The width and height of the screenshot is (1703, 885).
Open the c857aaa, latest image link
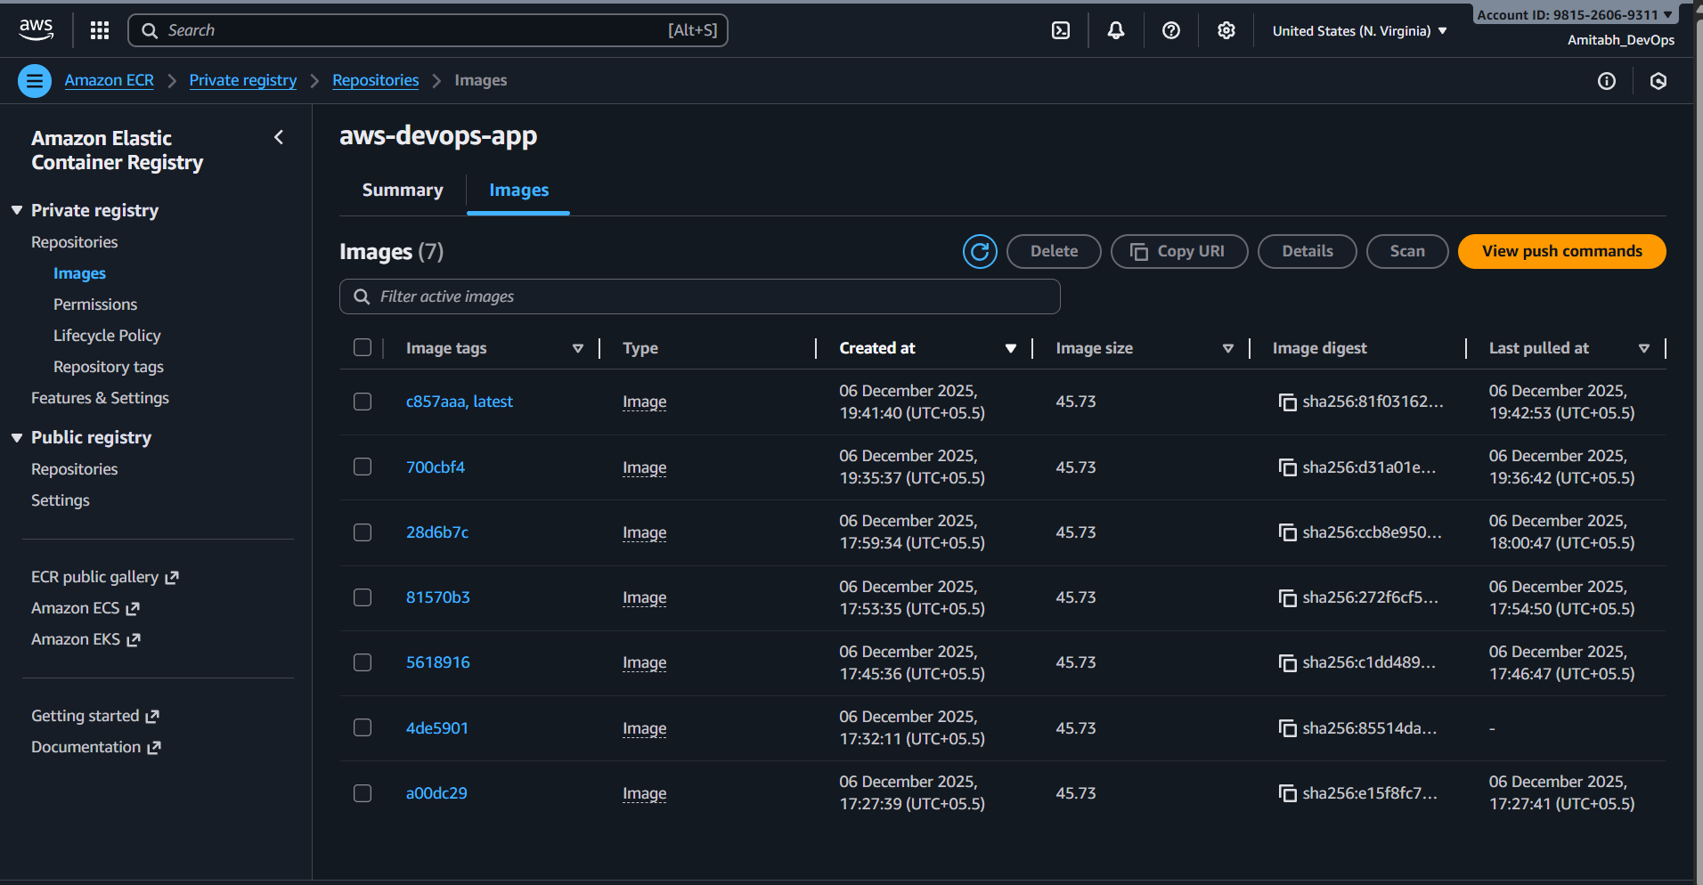click(x=459, y=402)
